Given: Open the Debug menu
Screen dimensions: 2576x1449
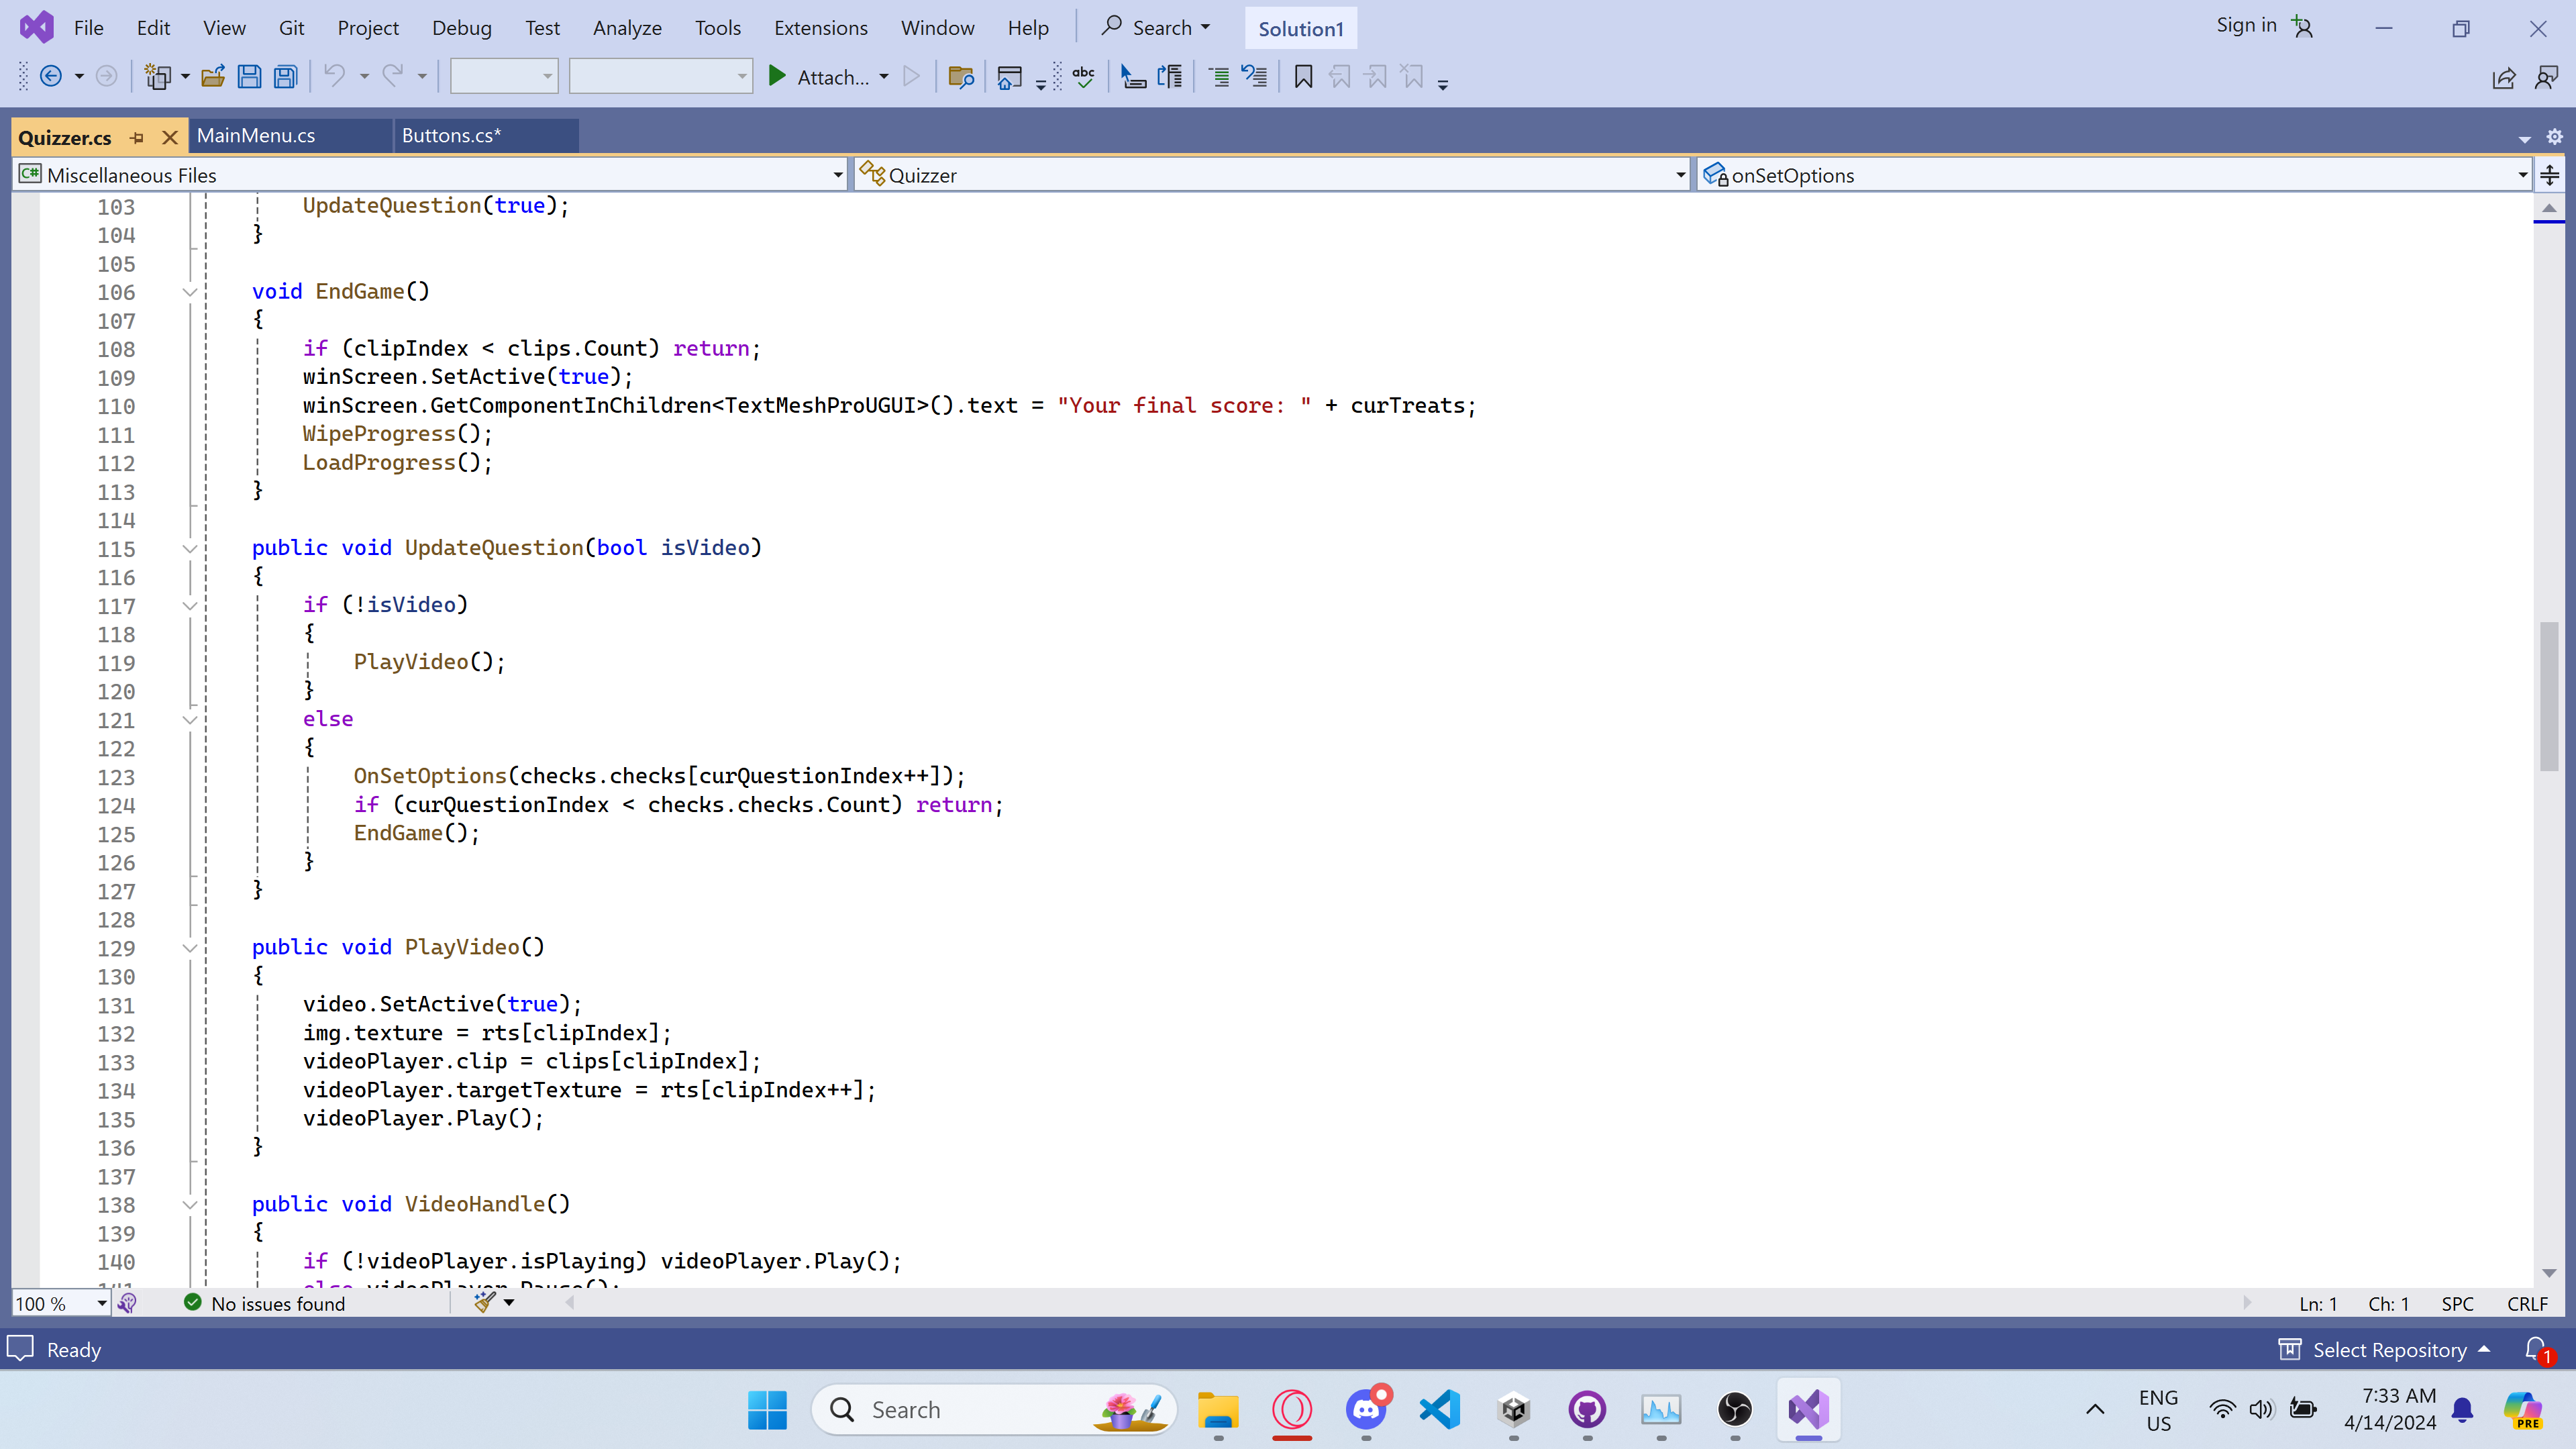Looking at the screenshot, I should pyautogui.click(x=461, y=28).
